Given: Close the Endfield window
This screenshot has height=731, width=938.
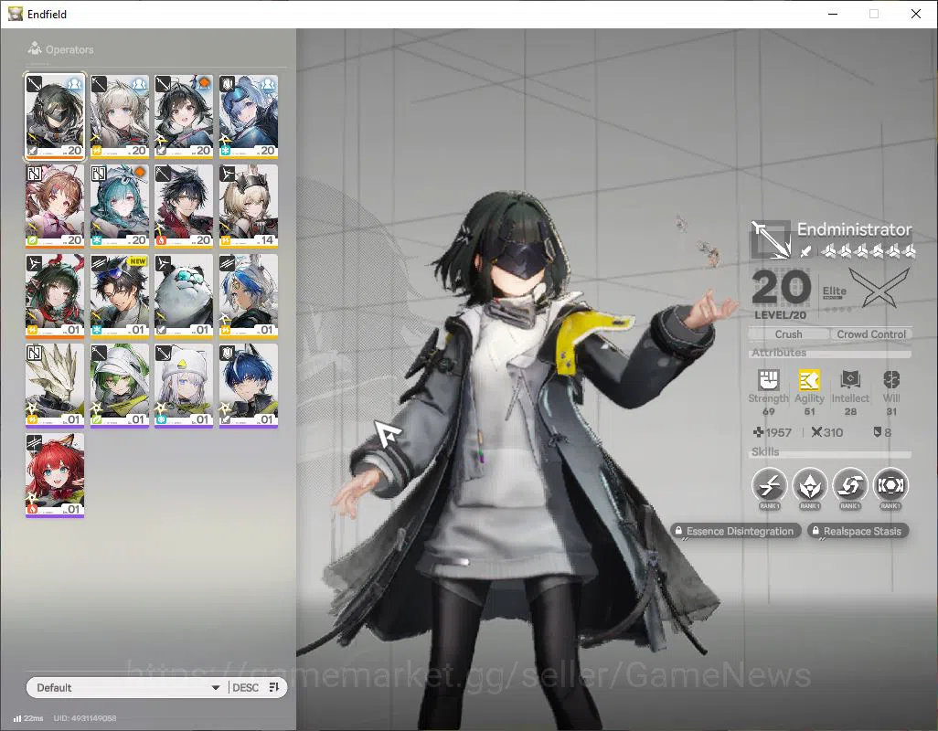Looking at the screenshot, I should pos(916,14).
